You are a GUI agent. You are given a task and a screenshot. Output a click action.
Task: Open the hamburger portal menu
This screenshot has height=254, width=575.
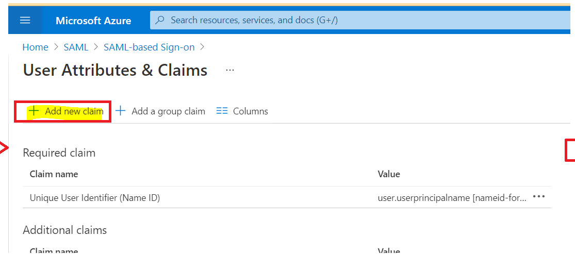coord(25,20)
